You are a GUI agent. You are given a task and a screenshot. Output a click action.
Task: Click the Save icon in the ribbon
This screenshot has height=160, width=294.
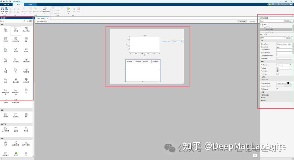(x=2, y=9)
